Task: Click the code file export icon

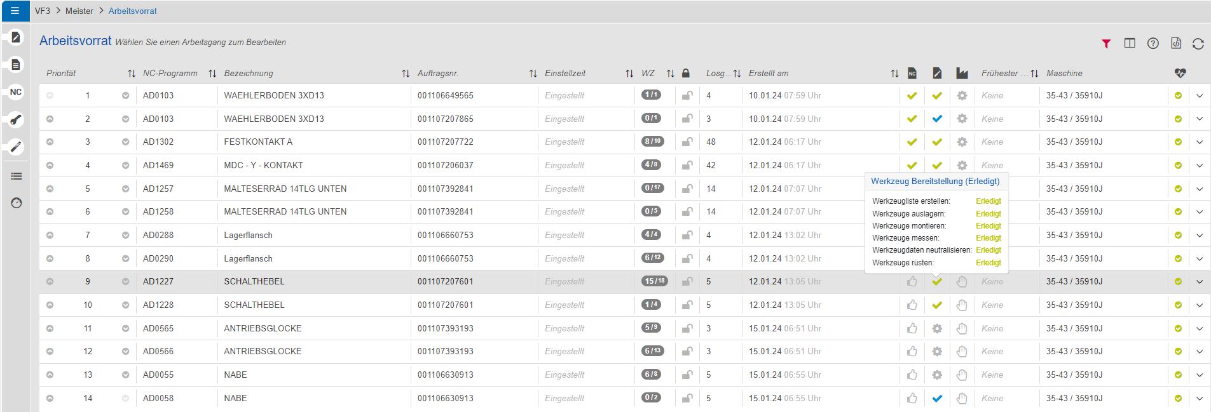Action: 1176,44
